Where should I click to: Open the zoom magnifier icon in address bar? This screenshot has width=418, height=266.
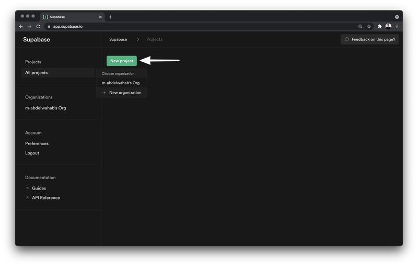pyautogui.click(x=360, y=26)
